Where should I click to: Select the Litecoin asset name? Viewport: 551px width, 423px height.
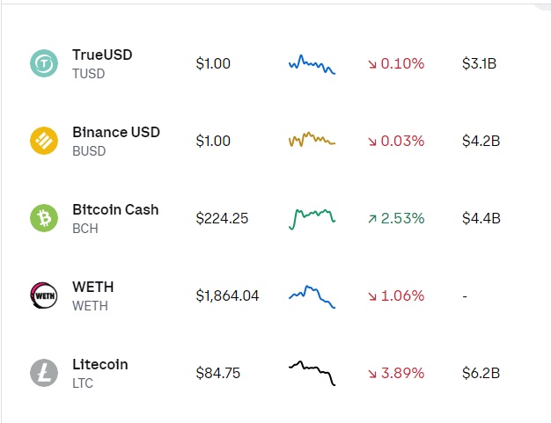[99, 364]
